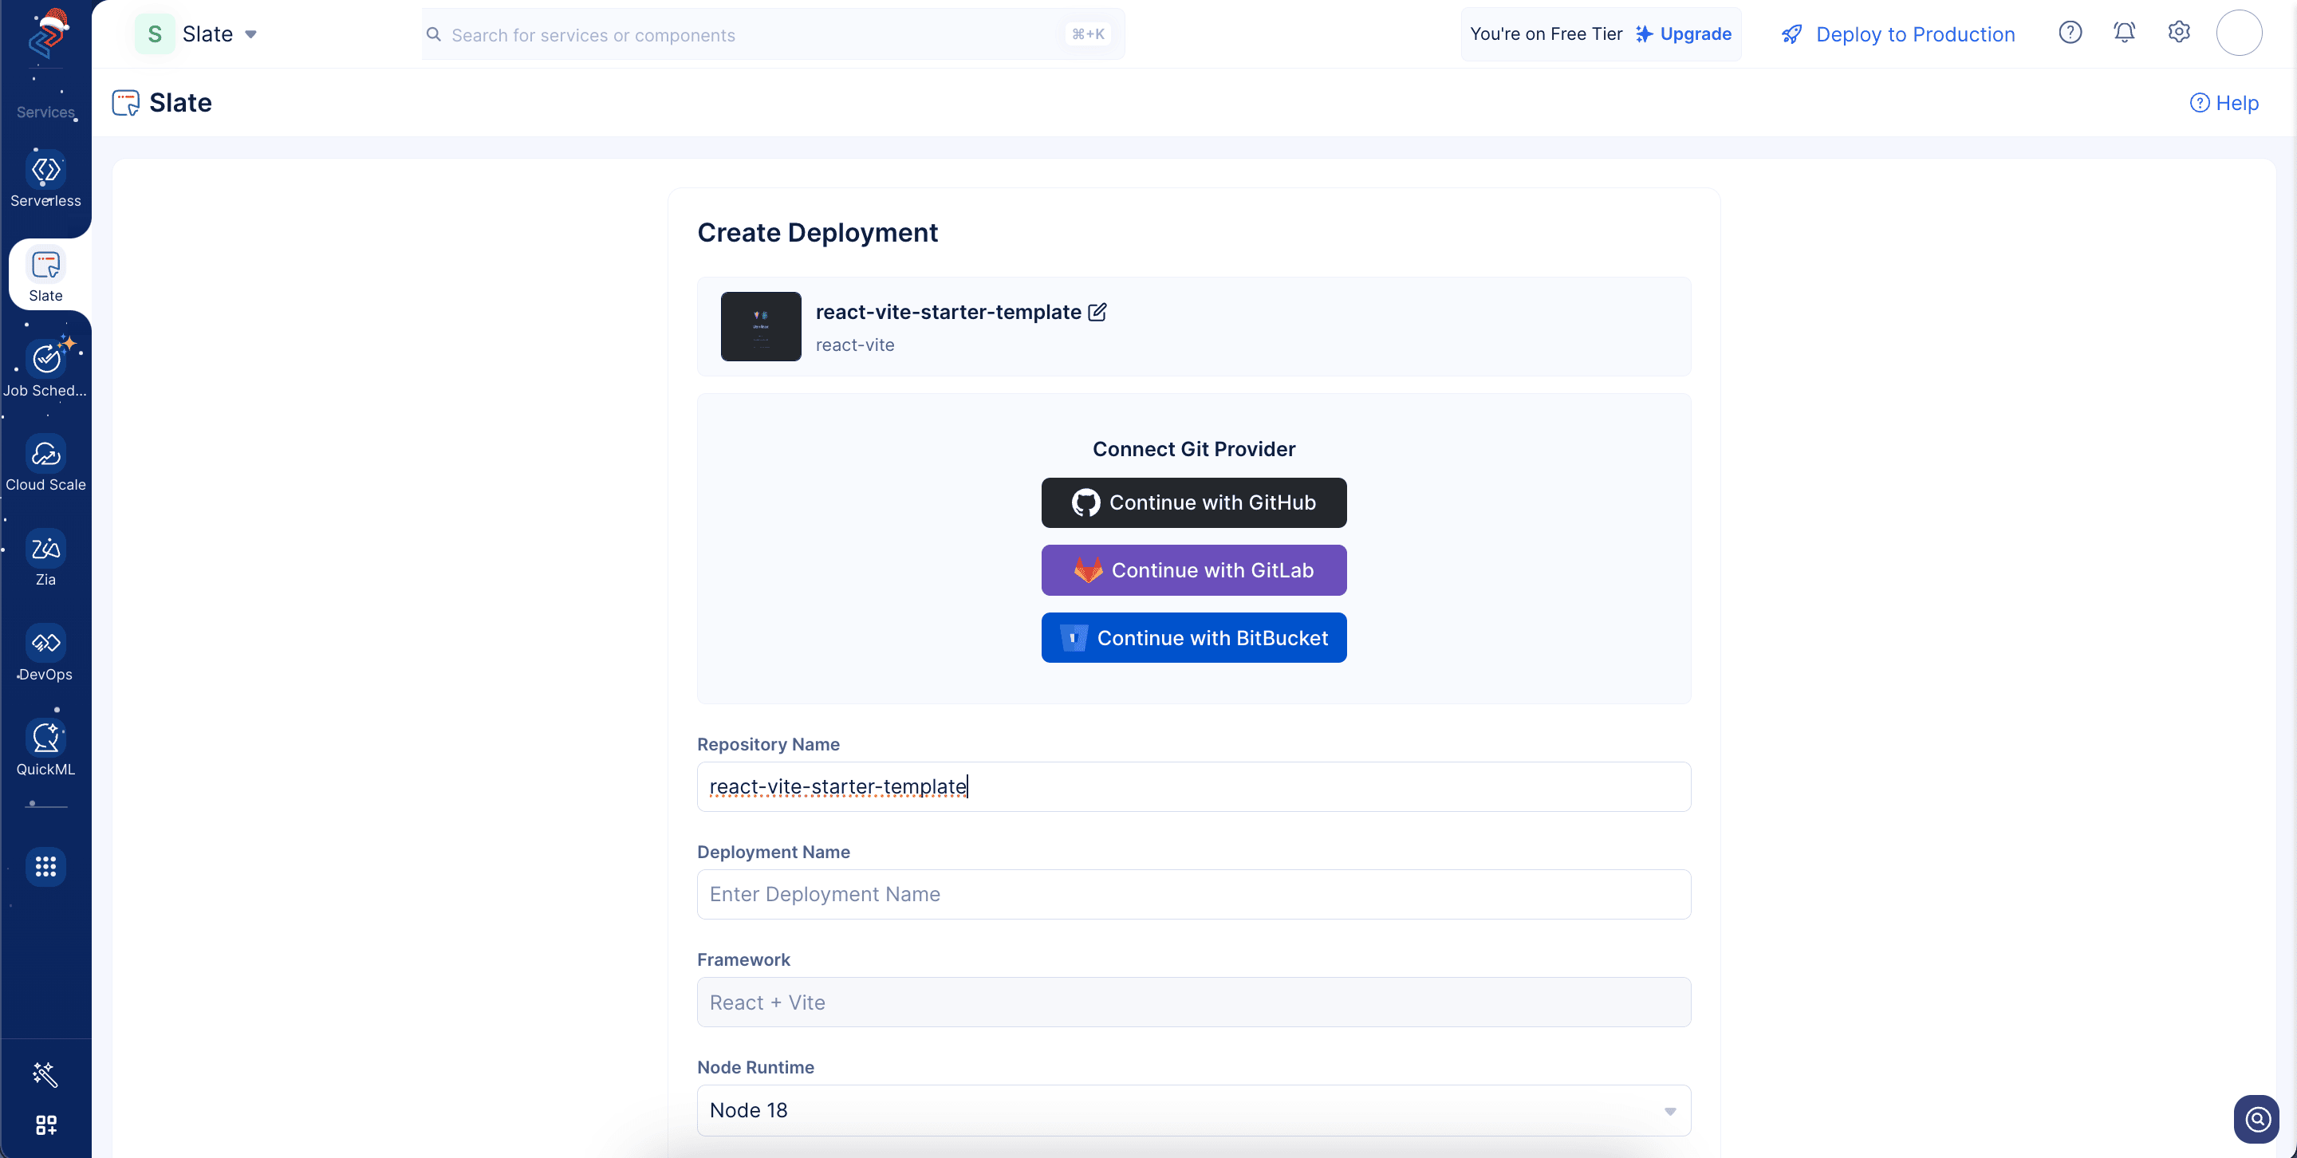Viewport: 2297px width, 1158px height.
Task: Click the Connect Git Provider heading
Action: [1194, 449]
